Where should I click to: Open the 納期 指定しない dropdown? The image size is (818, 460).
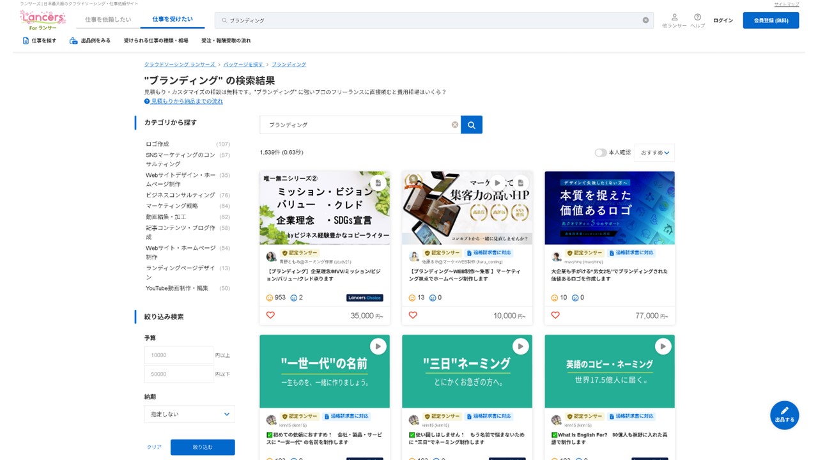189,414
